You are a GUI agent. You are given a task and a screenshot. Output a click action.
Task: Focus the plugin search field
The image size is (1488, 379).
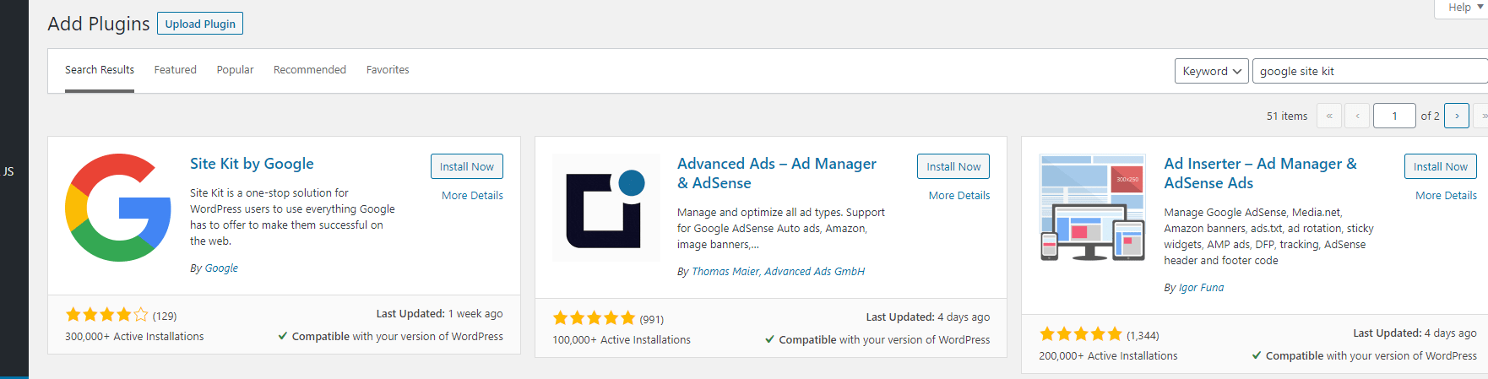coord(1370,71)
